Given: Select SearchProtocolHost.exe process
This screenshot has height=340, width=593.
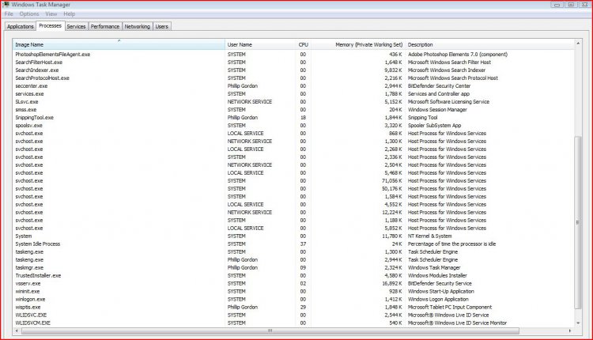Looking at the screenshot, I should click(293, 78).
